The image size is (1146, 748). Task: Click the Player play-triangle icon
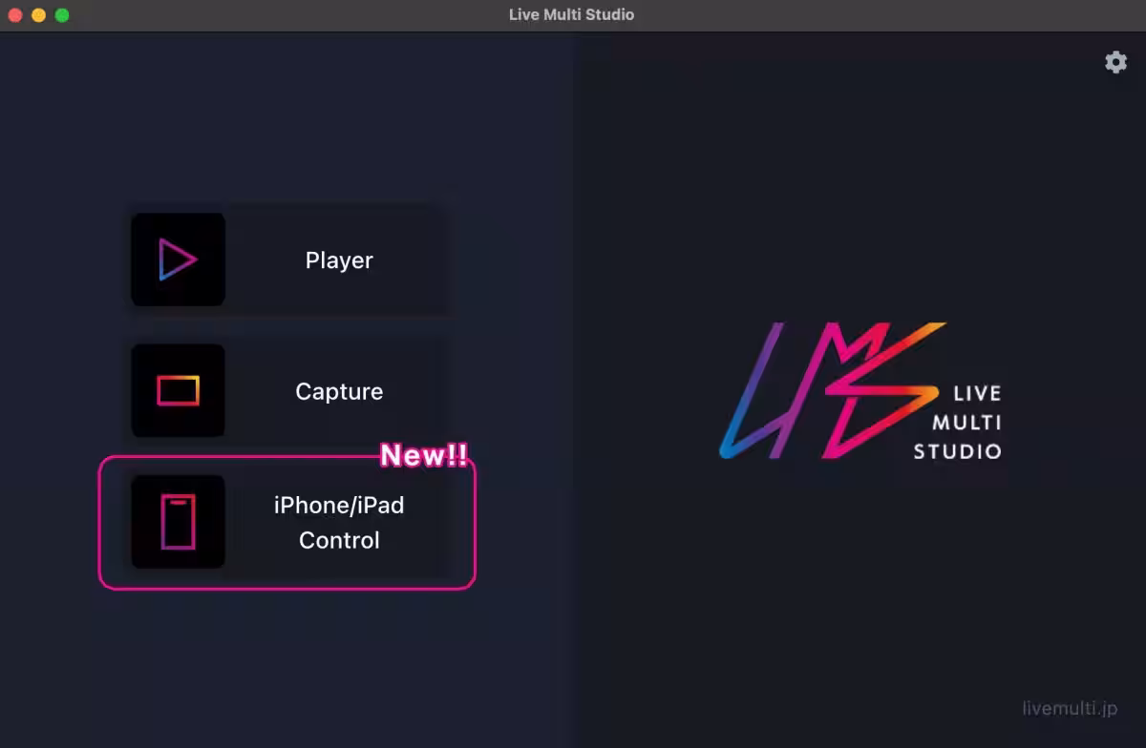click(x=178, y=260)
